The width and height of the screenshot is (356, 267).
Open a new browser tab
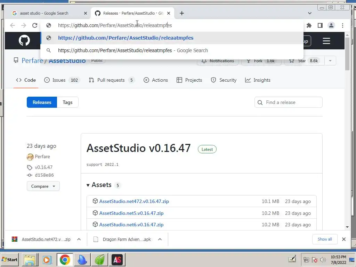(x=181, y=13)
